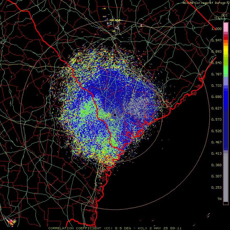This screenshot has width=230, height=230.
Task: Select the 0.307 scale value
Action: click(x=216, y=176)
